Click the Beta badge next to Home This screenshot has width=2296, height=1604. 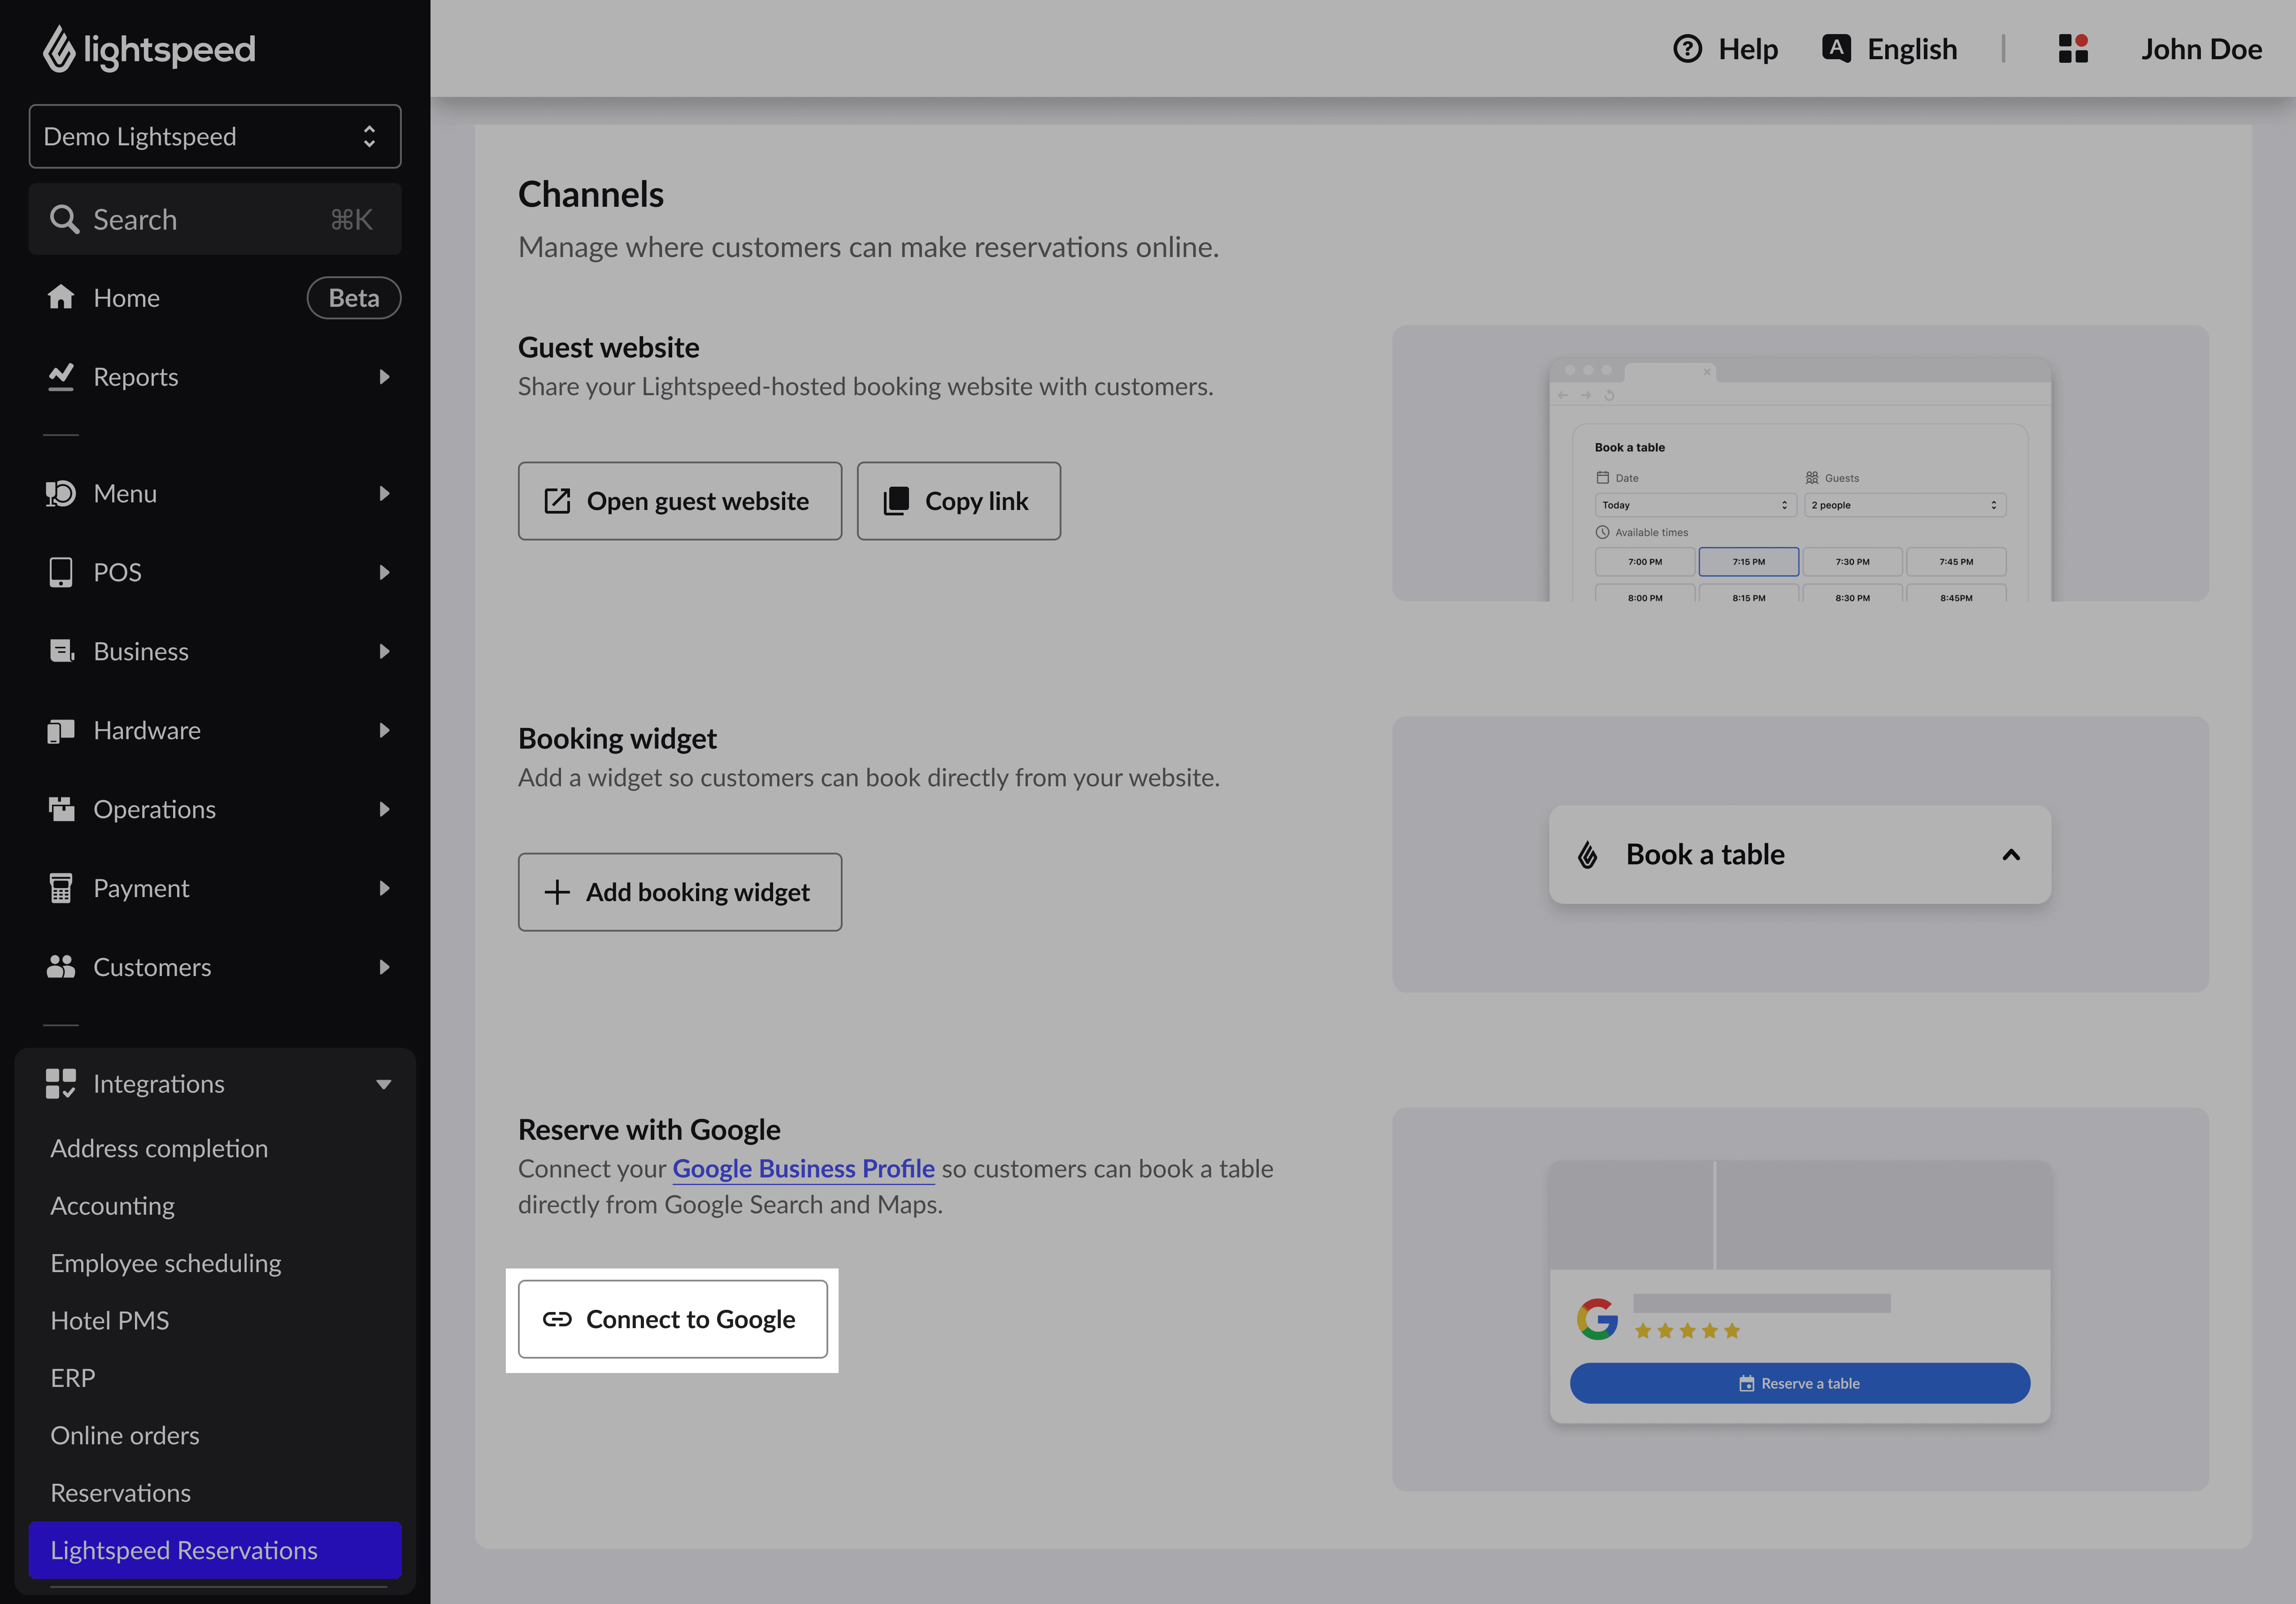pos(354,298)
